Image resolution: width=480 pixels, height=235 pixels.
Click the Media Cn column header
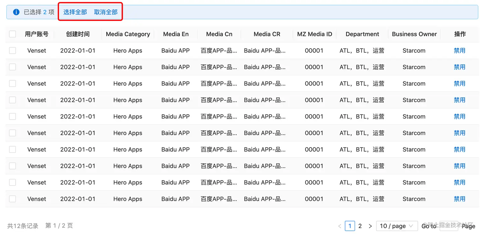pos(219,34)
